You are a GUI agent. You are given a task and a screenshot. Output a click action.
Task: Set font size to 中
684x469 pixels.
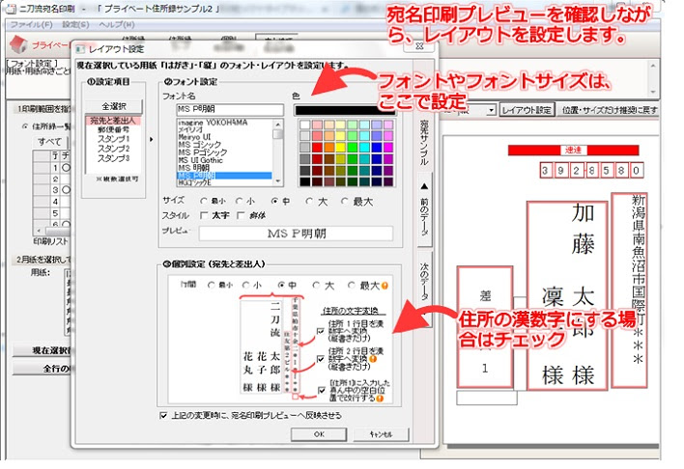pos(274,202)
